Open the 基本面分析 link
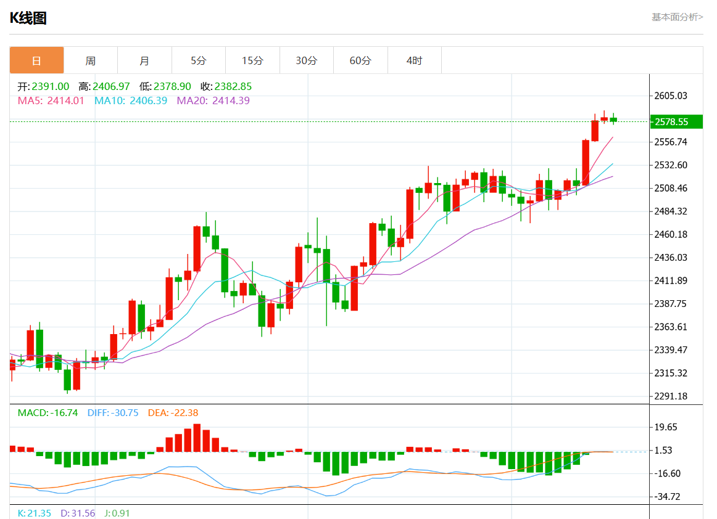Image resolution: width=717 pixels, height=519 pixels. [677, 17]
